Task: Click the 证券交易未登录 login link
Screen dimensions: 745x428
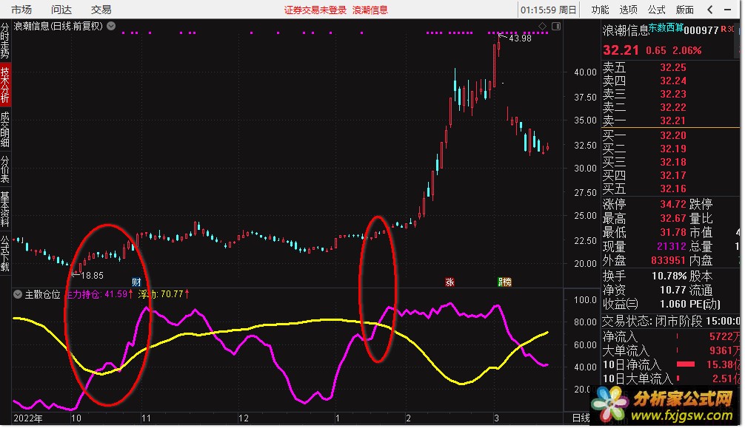Action: [x=315, y=10]
